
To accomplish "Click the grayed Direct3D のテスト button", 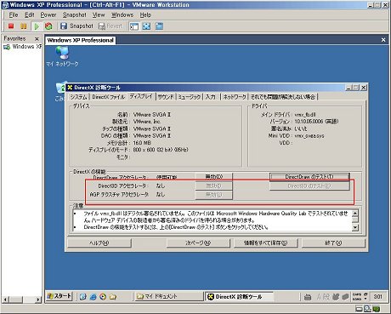I will [309, 186].
